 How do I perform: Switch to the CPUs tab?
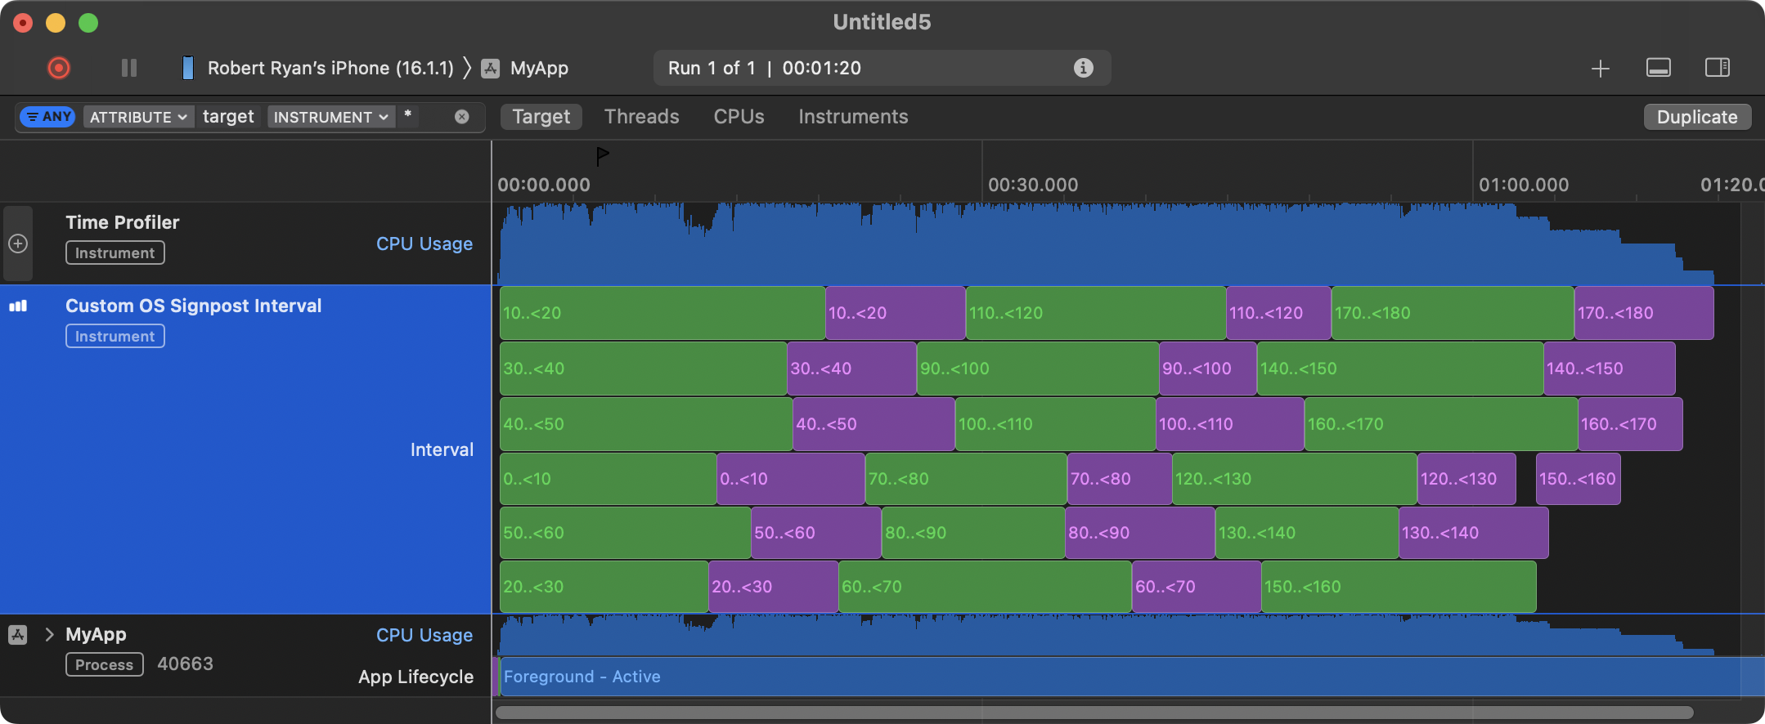(739, 117)
